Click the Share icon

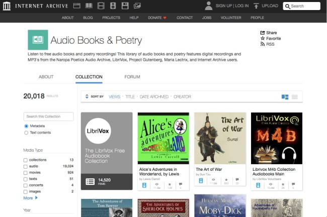[262, 33]
